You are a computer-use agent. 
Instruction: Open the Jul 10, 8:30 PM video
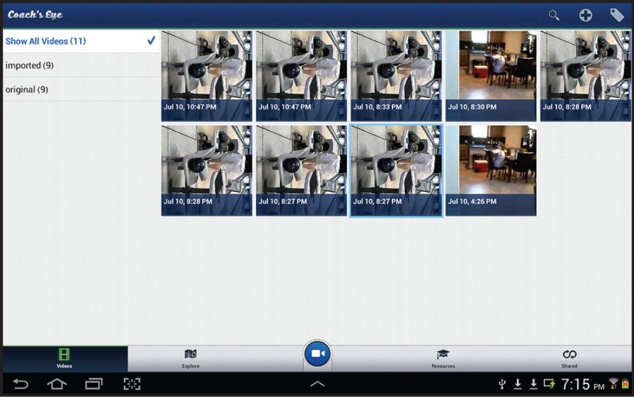click(x=491, y=76)
